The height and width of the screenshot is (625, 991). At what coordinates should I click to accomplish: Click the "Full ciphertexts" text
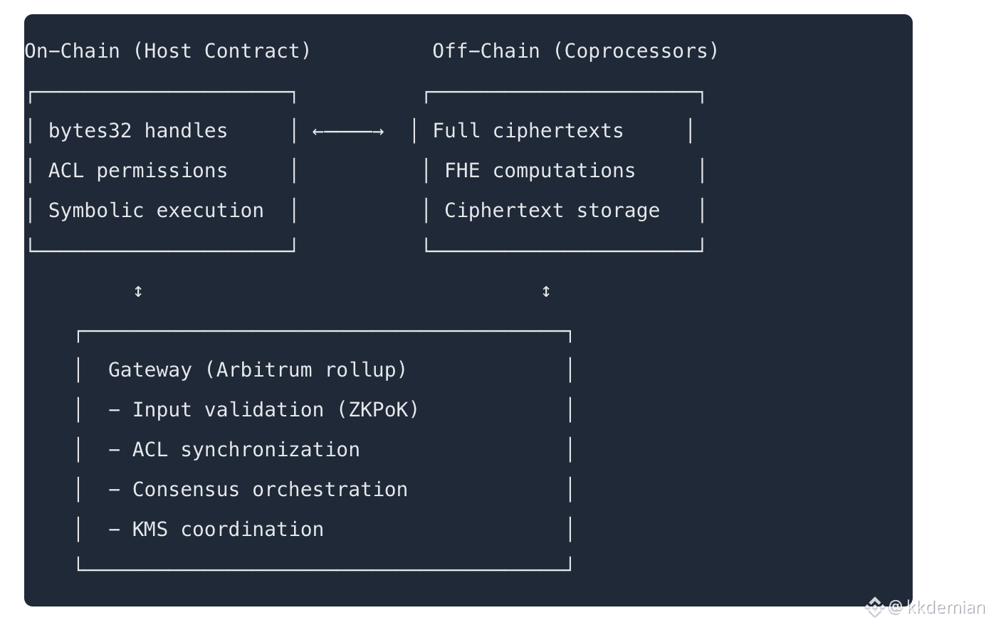528,131
